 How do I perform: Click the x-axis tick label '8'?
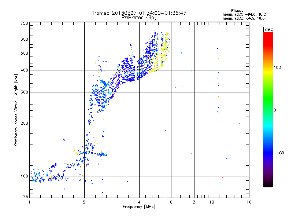point(194,202)
